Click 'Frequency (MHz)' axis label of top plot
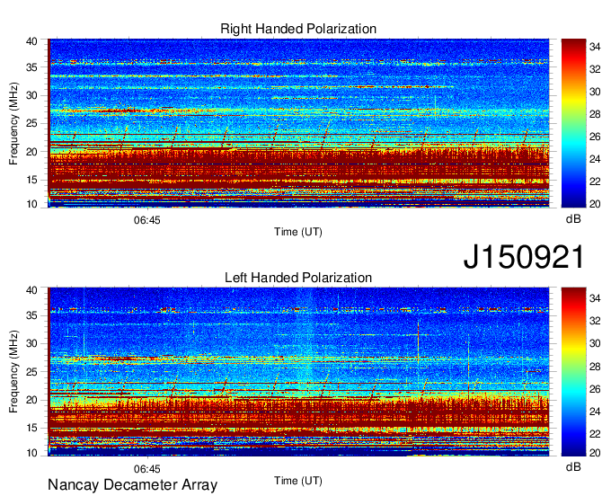Viewport: 611px width, 496px height. click(x=13, y=123)
